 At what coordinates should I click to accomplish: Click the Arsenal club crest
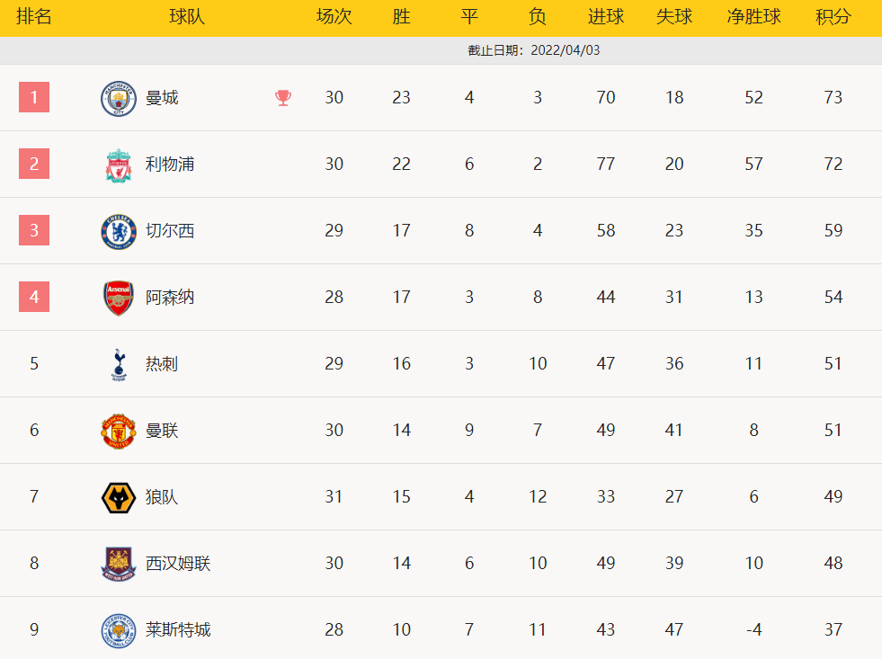click(118, 298)
